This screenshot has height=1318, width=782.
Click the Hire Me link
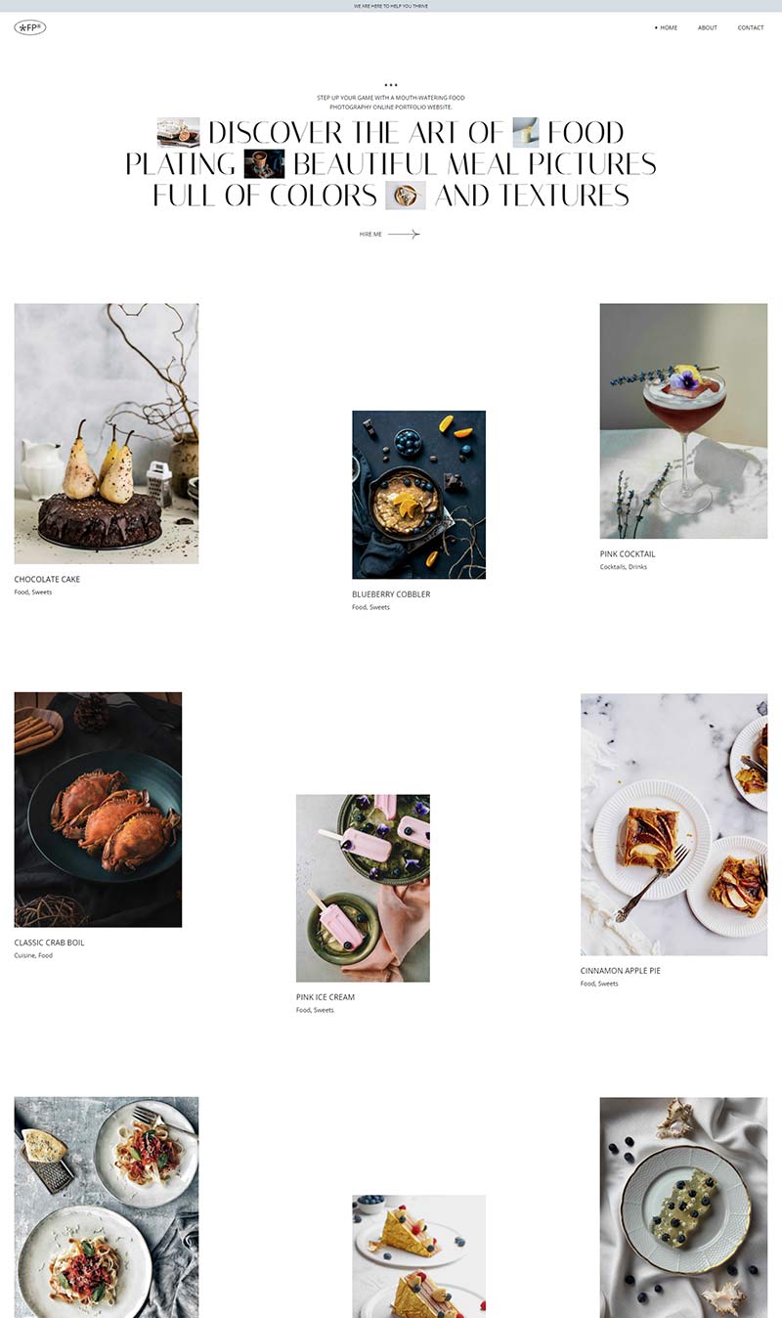370,234
